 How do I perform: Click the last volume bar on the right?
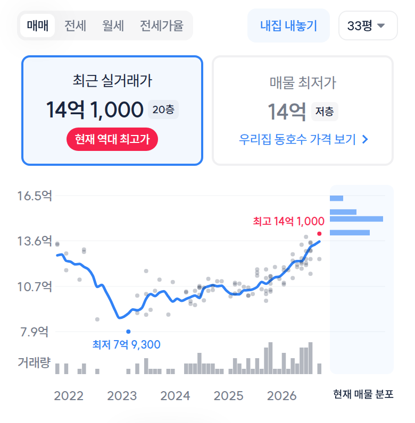tap(319, 368)
